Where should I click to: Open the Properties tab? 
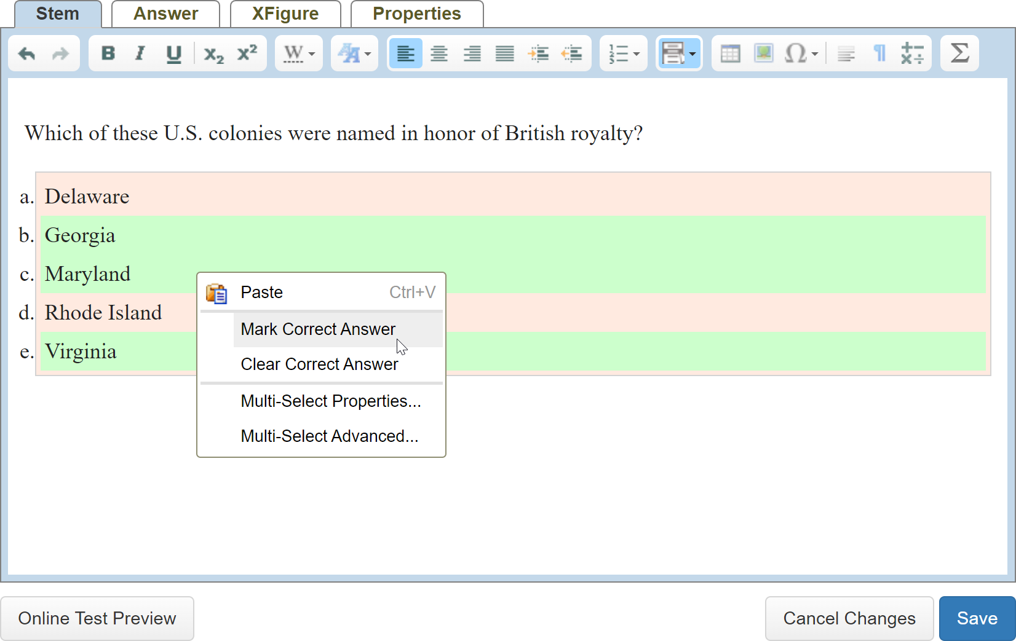click(x=417, y=14)
